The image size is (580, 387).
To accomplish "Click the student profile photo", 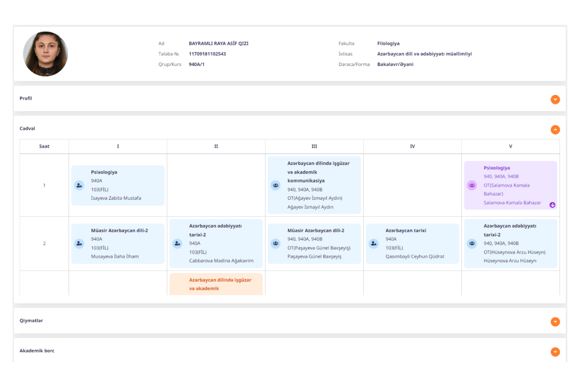I will (x=45, y=54).
